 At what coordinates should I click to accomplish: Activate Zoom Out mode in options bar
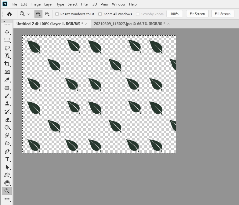[x=47, y=14]
